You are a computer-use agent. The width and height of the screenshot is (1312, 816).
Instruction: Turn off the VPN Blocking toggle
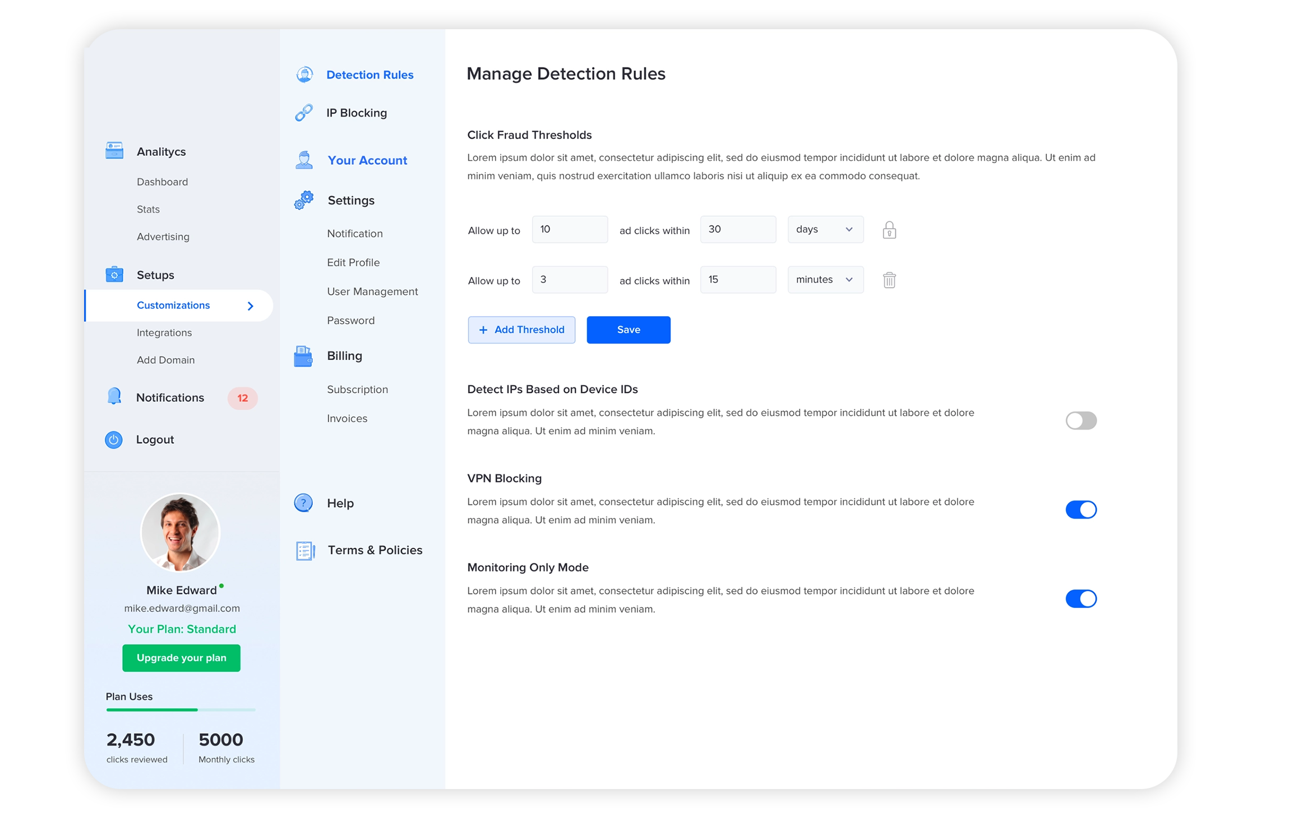[x=1080, y=510]
